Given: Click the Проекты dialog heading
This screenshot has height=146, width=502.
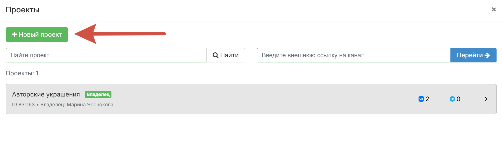Looking at the screenshot, I should tap(23, 10).
